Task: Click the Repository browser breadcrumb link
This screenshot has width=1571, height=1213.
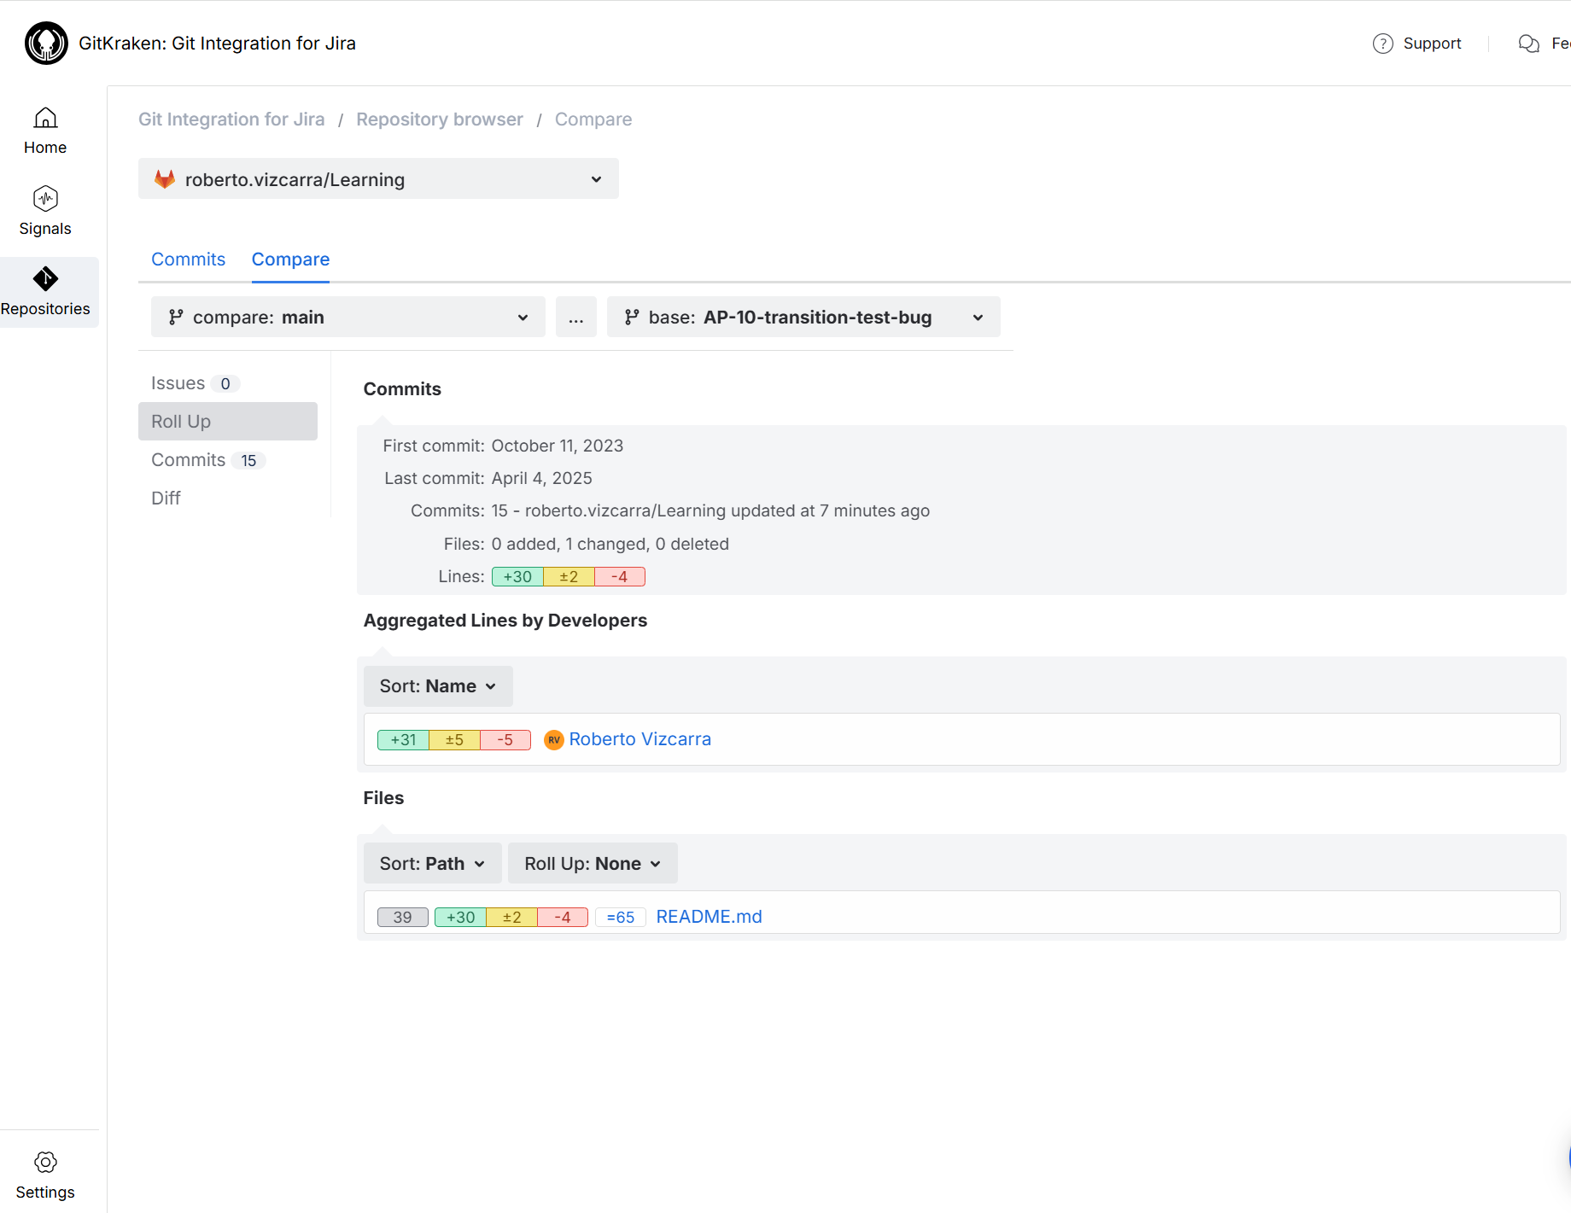Action: point(439,120)
